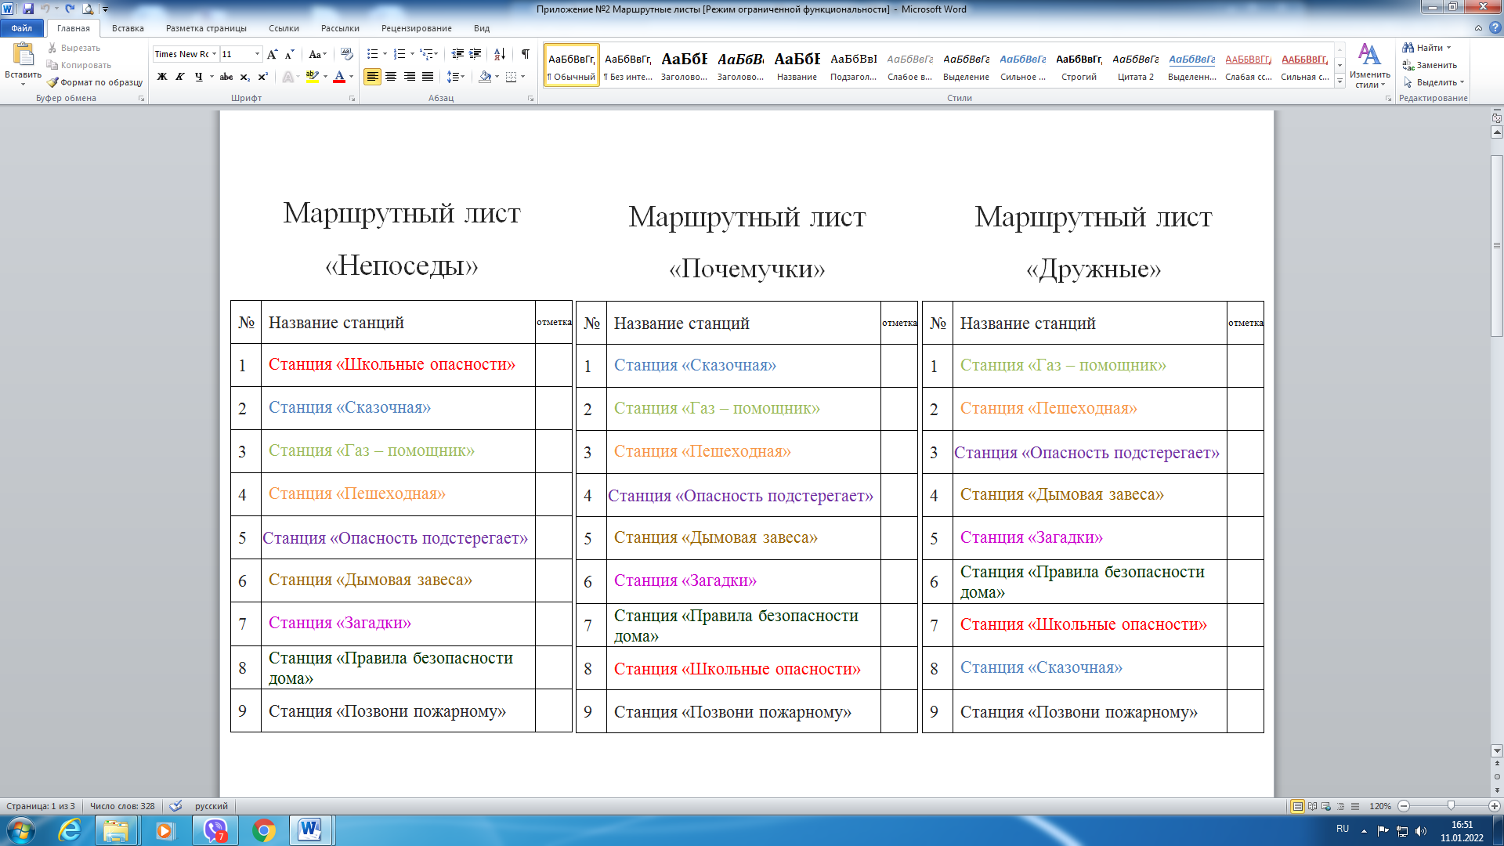Shrink font size with smaller A icon
Viewport: 1504px width, 846px height.
[x=290, y=54]
